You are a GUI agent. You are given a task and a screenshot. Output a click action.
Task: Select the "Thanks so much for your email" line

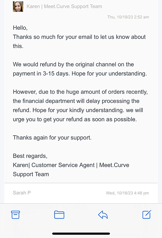[79, 37]
